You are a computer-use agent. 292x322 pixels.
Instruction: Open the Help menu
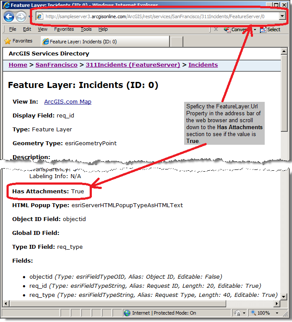(x=103, y=29)
